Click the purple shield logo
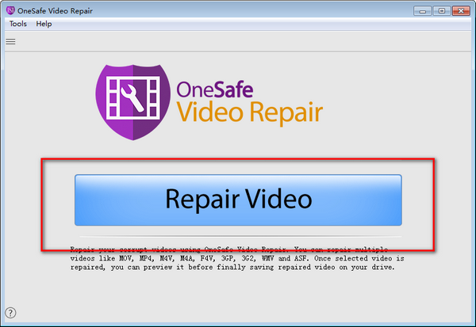 [x=133, y=102]
